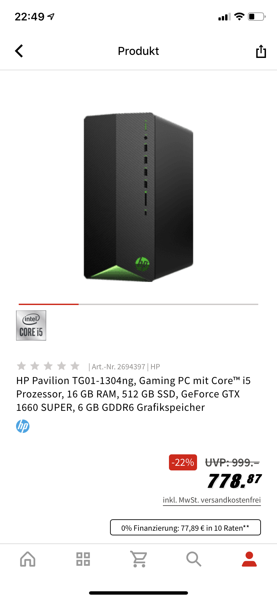Tap the five-star rating row
The image size is (277, 600).
click(48, 366)
